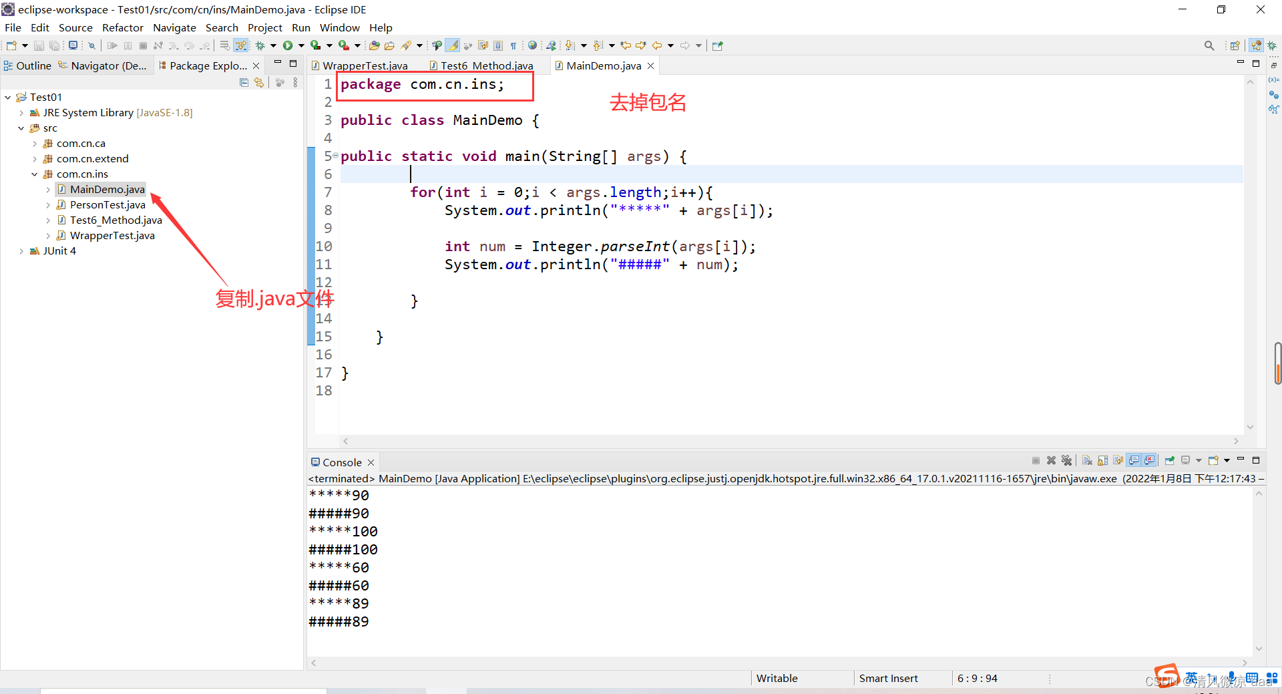Click Remove Launch in Console toolbar

pos(1051,460)
